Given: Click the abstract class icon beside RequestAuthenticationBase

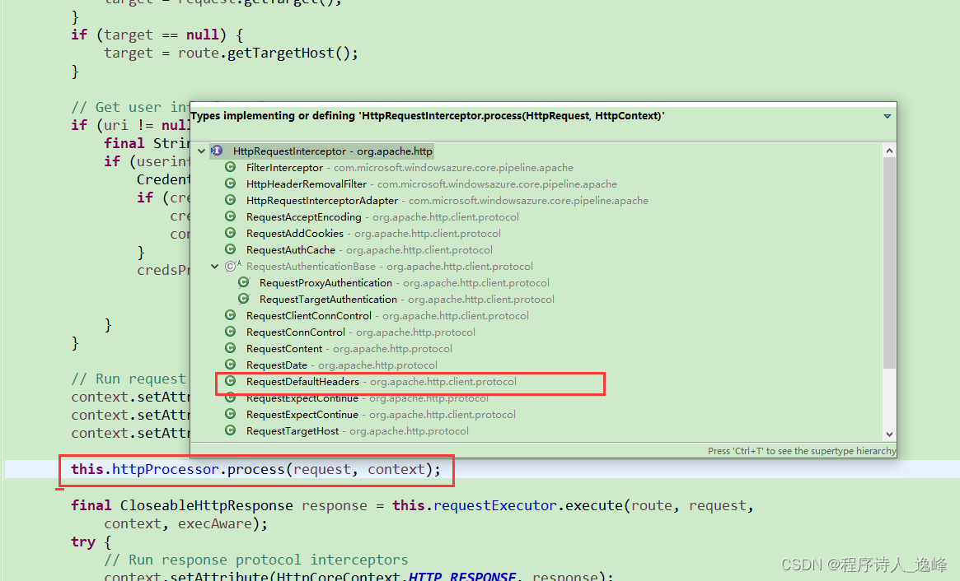Looking at the screenshot, I should (230, 266).
